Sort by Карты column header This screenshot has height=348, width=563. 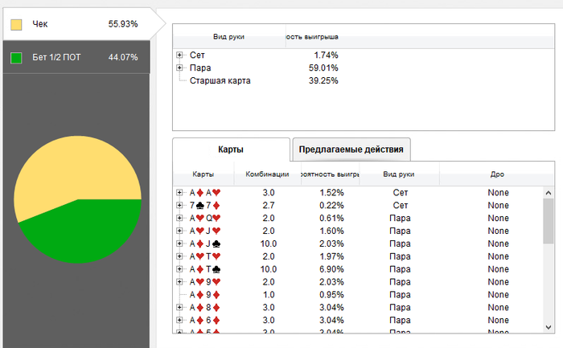[x=203, y=174]
